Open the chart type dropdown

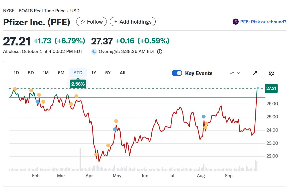click(x=235, y=73)
